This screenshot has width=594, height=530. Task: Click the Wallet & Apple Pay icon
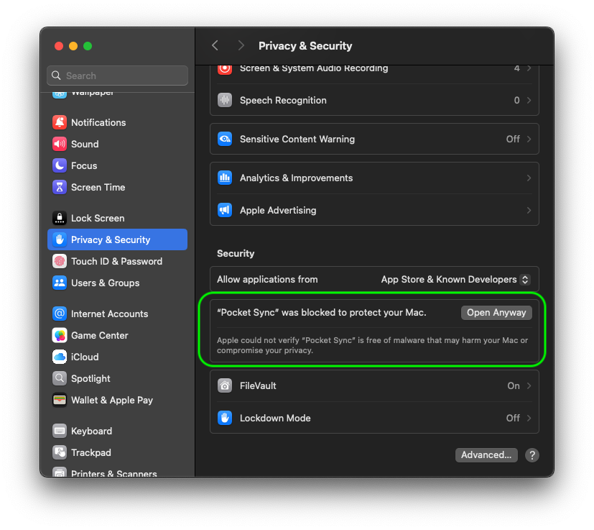(x=60, y=401)
